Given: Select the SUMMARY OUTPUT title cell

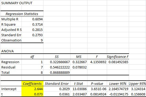Looking at the screenshot, I should [x=17, y=3].
